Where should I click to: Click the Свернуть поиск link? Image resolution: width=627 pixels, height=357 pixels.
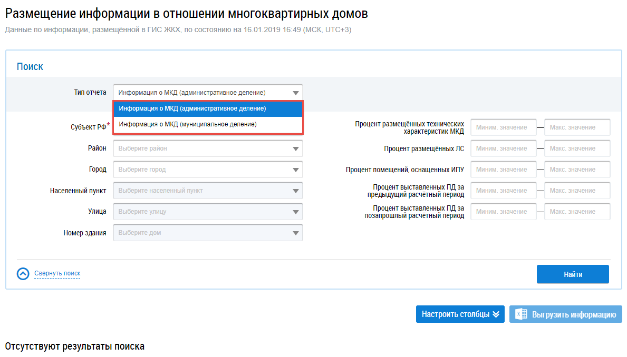[57, 273]
